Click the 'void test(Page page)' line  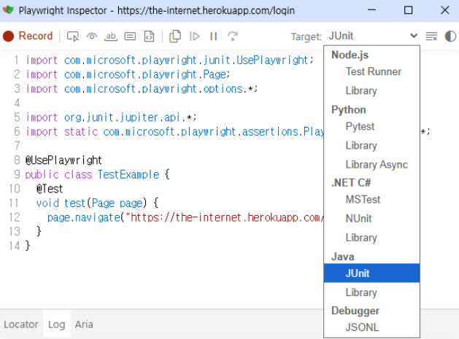98,203
